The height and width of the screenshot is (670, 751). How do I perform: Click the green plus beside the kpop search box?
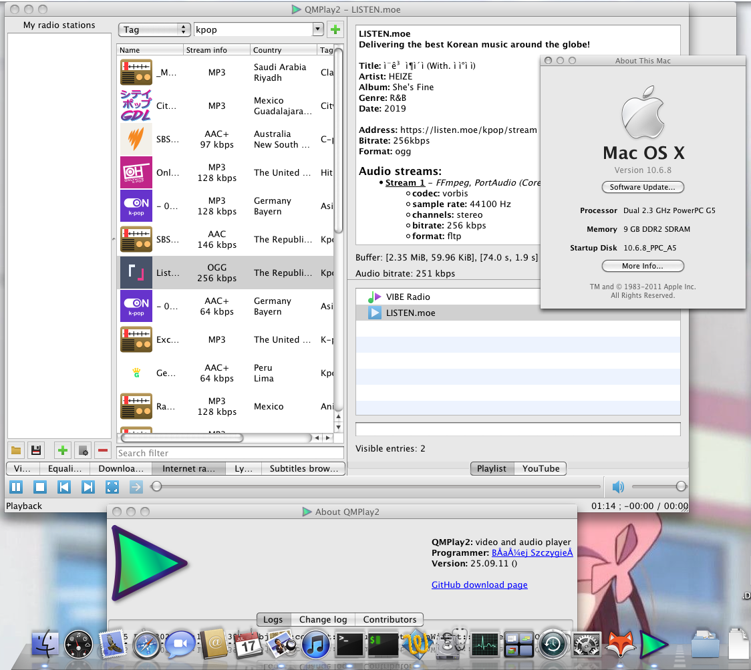pyautogui.click(x=335, y=29)
